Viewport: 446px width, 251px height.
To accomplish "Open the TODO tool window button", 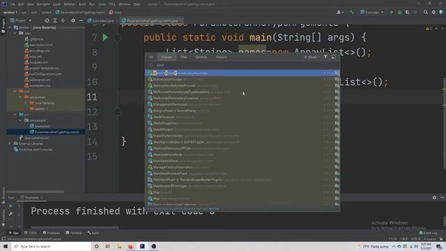I will (31, 233).
